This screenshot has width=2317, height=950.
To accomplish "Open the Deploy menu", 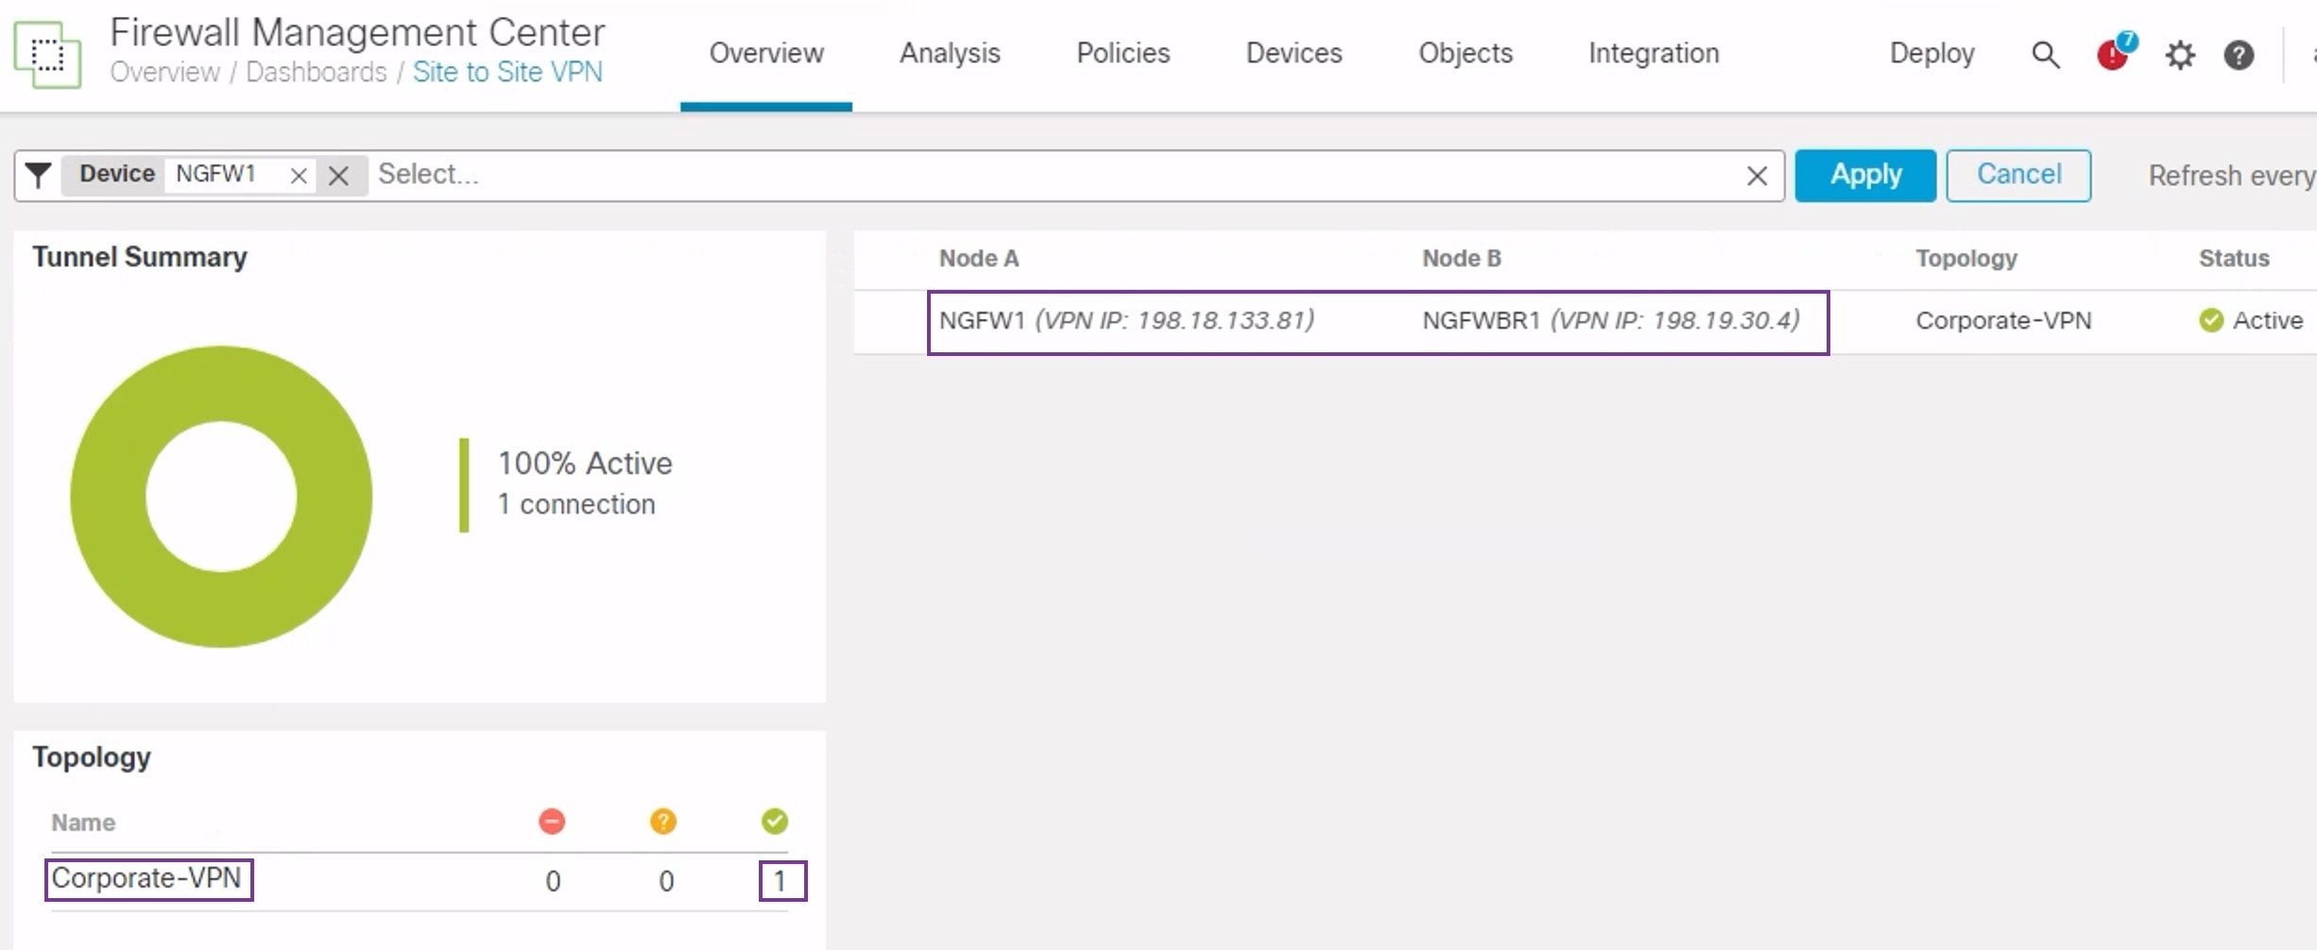I will [1931, 54].
